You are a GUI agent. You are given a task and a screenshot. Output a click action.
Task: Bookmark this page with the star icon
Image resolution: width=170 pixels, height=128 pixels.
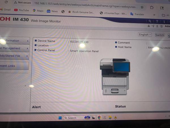tap(142, 7)
